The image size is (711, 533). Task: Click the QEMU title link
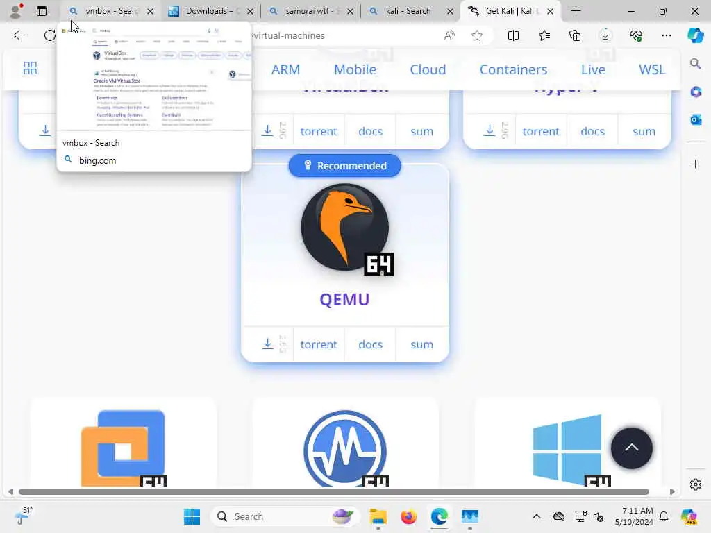(x=344, y=300)
